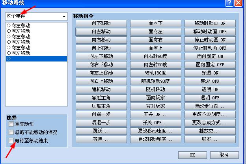Click 向左上移动 button
Image resolution: width=246 pixels, height=164 pixels.
(101, 73)
